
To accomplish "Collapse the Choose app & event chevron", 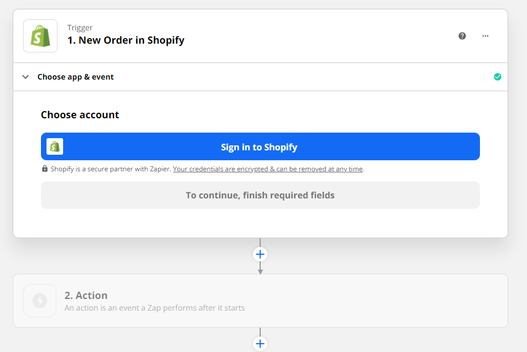I will pos(25,77).
